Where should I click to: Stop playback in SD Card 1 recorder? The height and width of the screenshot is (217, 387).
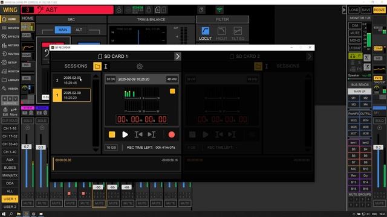[112, 134]
